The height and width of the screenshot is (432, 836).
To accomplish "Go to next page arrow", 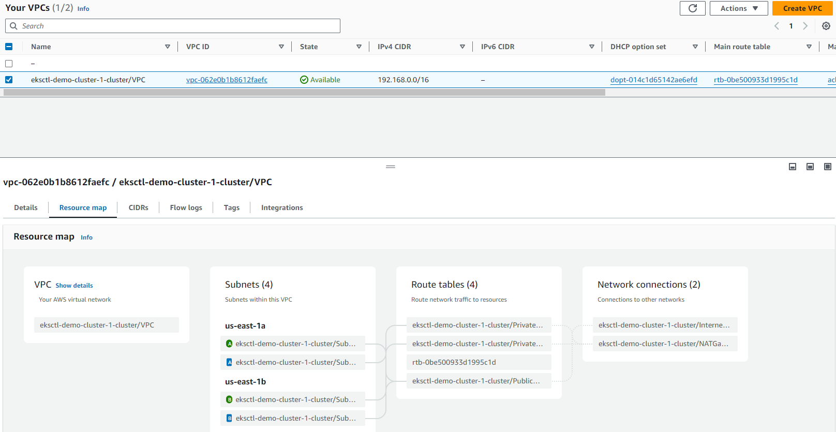I will point(805,26).
